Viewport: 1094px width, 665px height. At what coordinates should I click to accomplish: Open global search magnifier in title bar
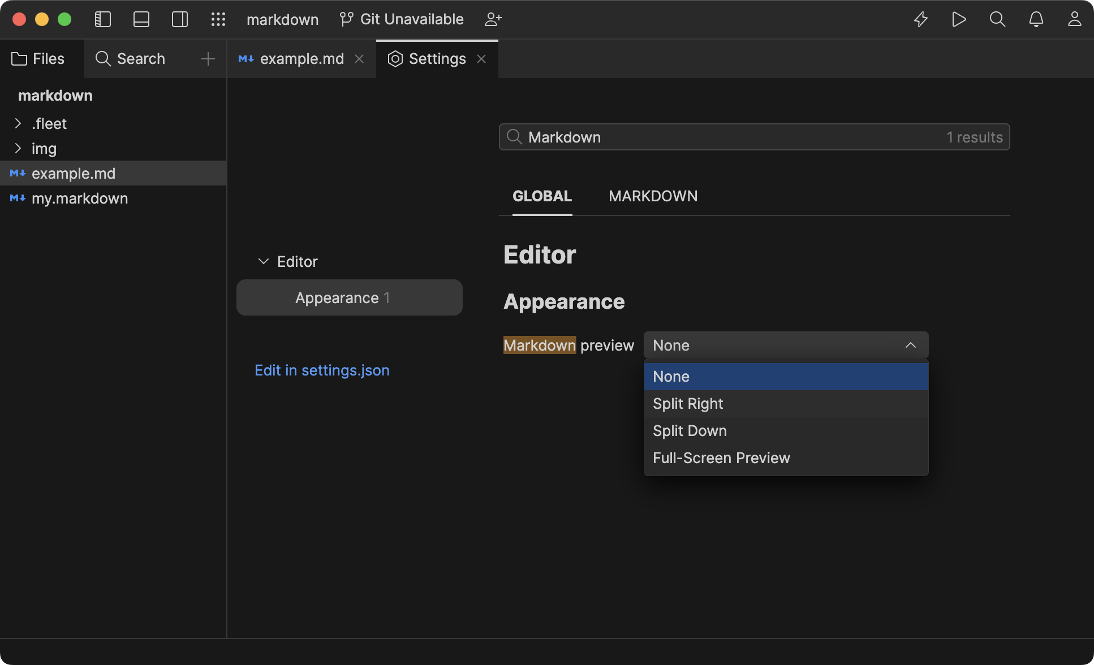click(x=997, y=19)
